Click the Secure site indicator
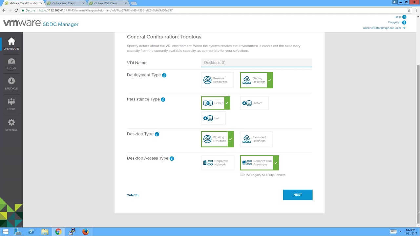 tap(28, 10)
